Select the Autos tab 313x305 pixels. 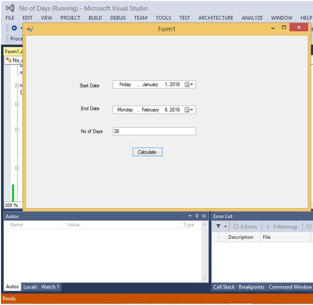tap(12, 287)
